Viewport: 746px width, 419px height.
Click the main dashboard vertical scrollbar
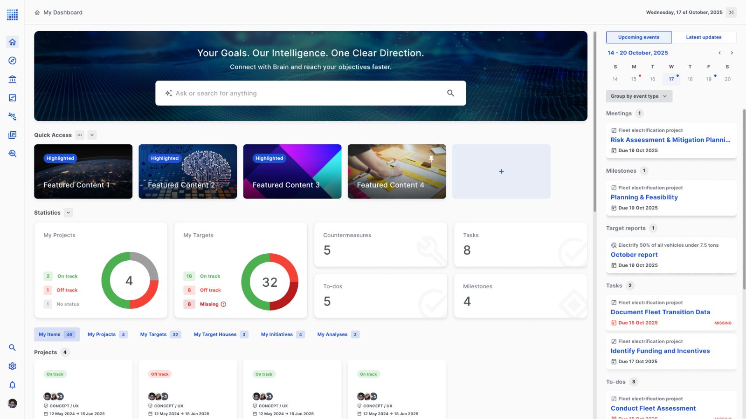(594, 121)
